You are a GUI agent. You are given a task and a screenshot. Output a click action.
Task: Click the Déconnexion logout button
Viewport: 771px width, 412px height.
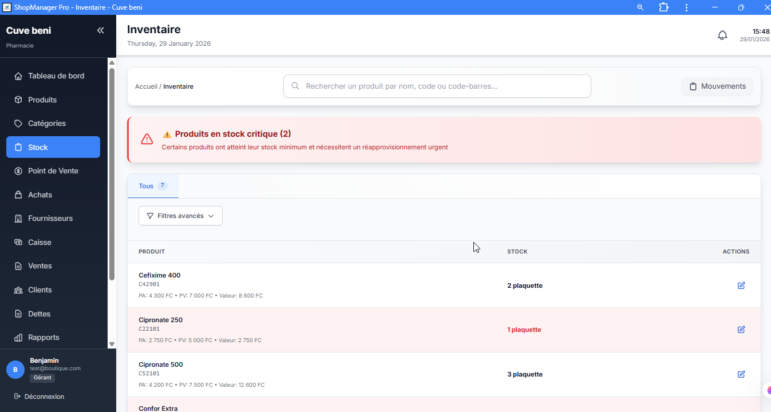coord(44,397)
